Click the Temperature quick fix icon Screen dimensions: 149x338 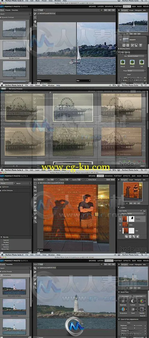pos(123,310)
